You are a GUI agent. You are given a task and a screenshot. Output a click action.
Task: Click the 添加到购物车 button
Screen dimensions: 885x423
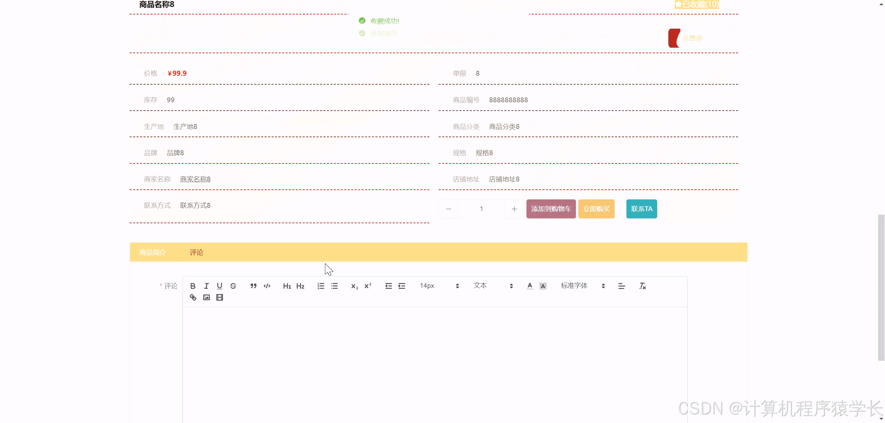pyautogui.click(x=551, y=209)
